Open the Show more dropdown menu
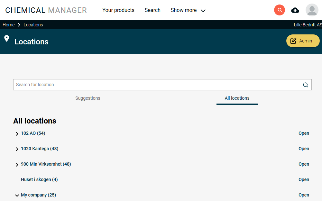Image resolution: width=322 pixels, height=201 pixels. coord(188,10)
